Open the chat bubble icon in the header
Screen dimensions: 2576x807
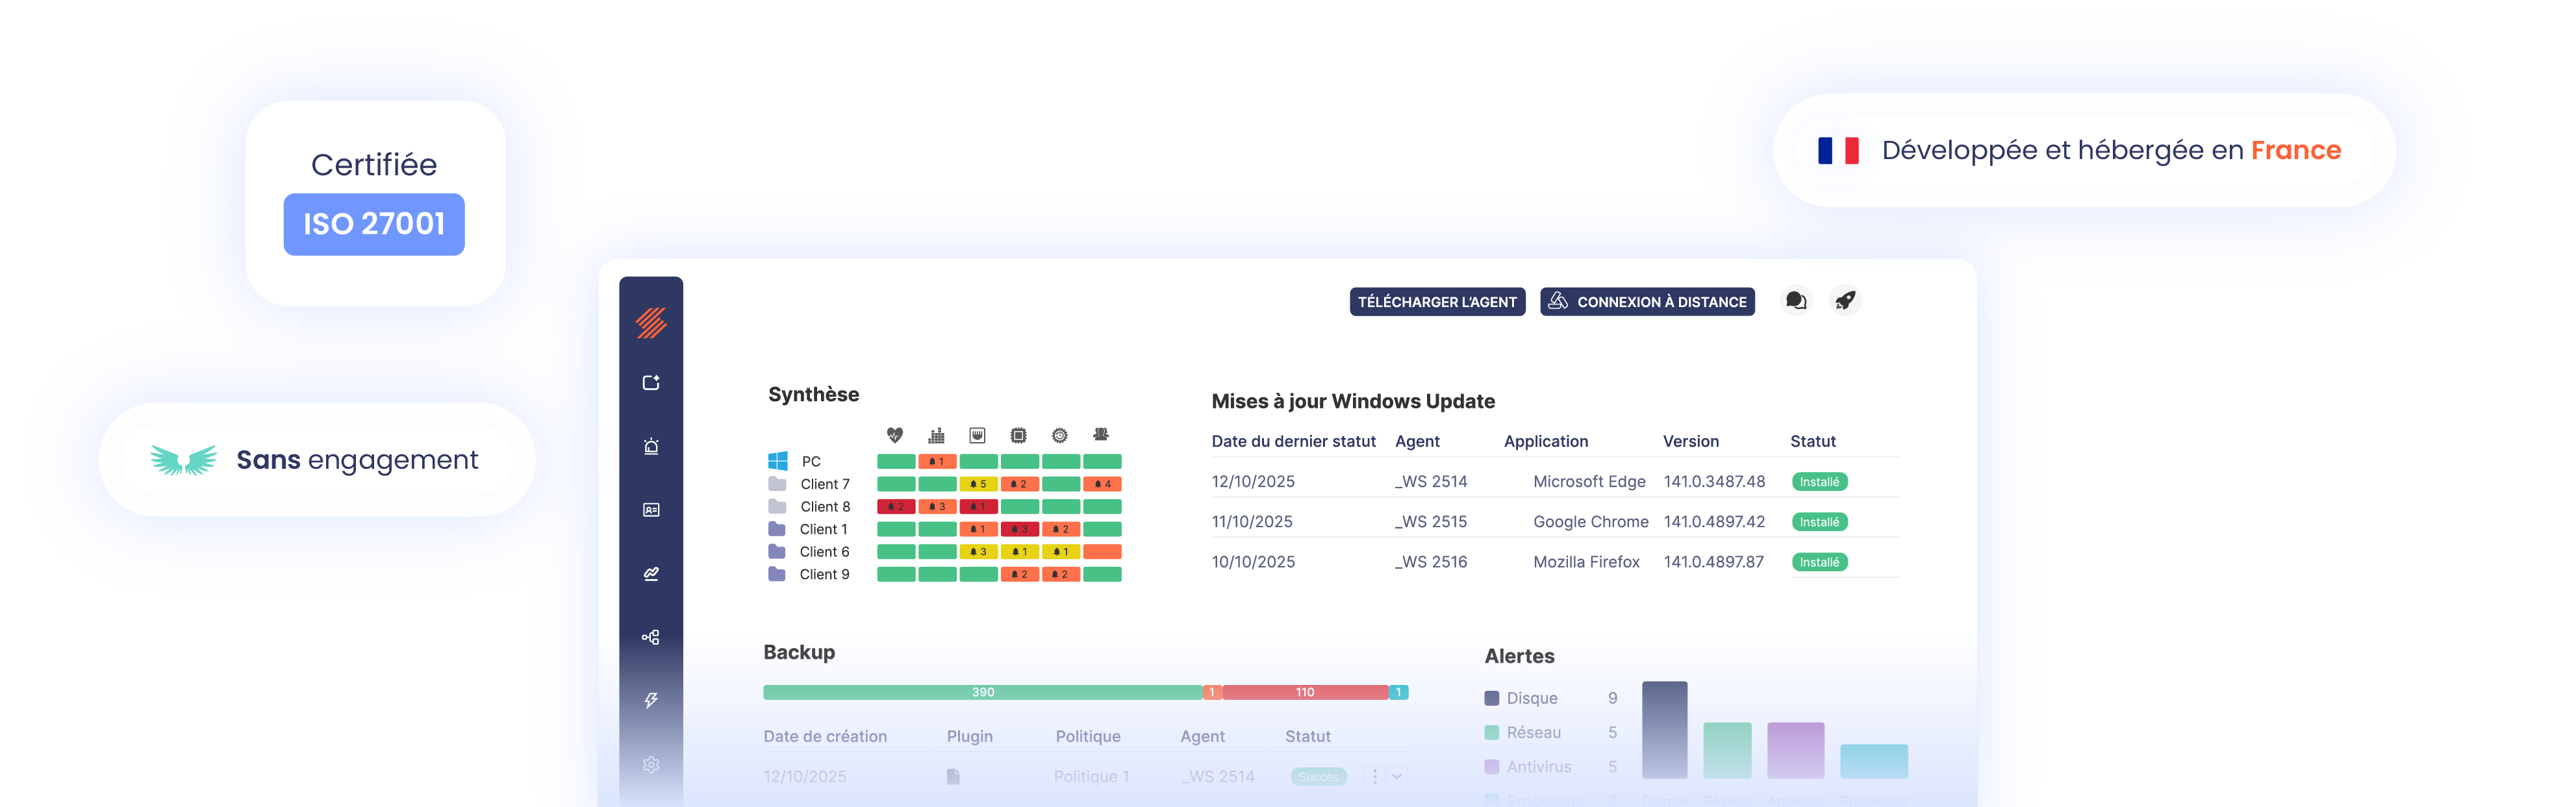(1795, 301)
